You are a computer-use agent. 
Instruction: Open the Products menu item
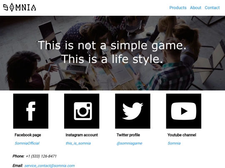[178, 7]
